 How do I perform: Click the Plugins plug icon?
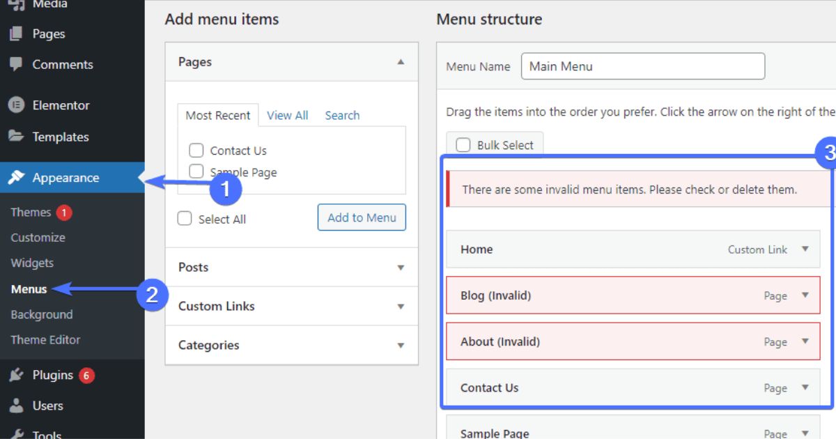coord(16,375)
